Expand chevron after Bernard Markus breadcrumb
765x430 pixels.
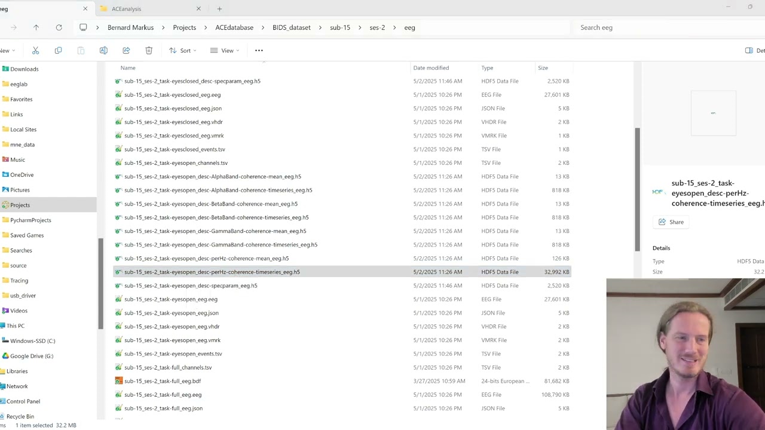point(163,27)
